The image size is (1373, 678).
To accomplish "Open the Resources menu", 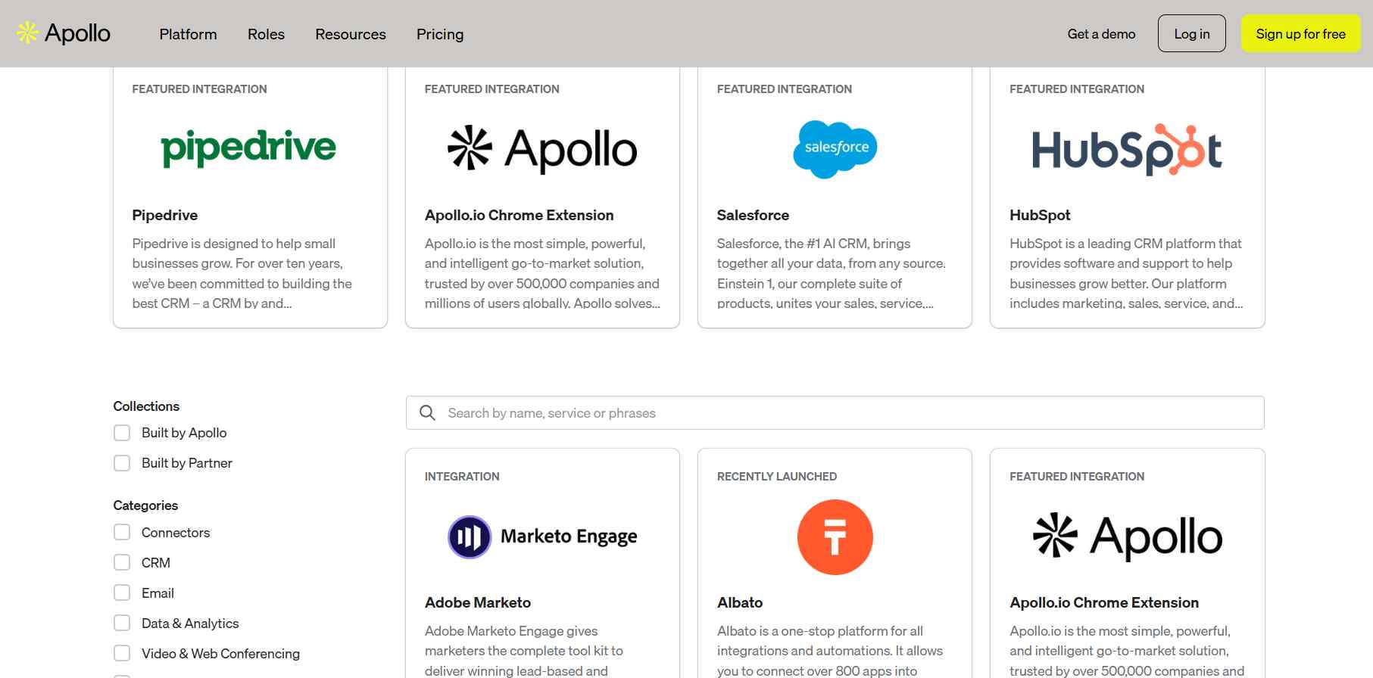I will coord(351,34).
